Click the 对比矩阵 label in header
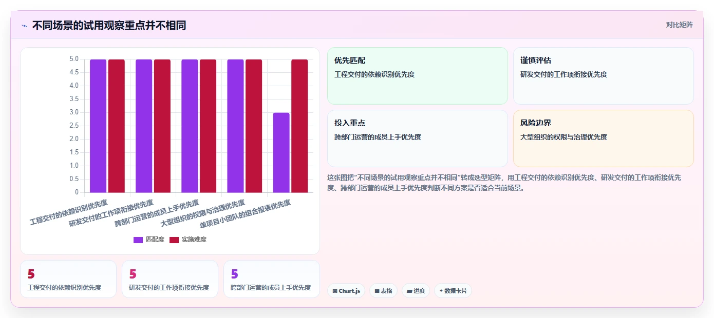Viewport: 714px width, 318px height. coord(679,25)
